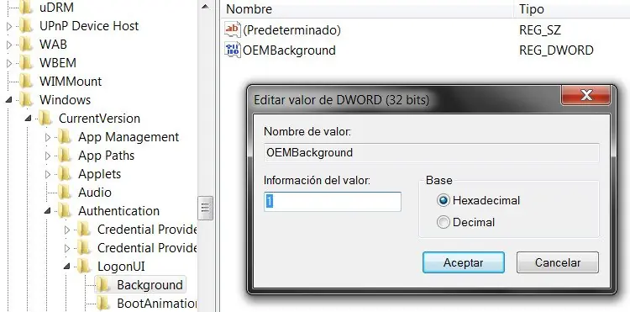
Task: Click the REG_SZ type cell
Action: pos(540,30)
